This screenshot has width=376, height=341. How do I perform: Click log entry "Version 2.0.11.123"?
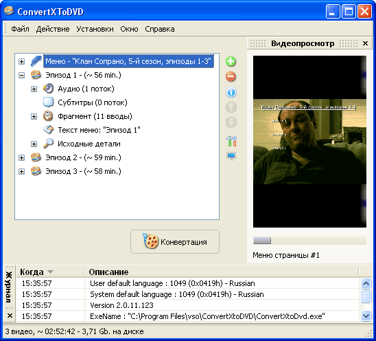pyautogui.click(x=121, y=305)
